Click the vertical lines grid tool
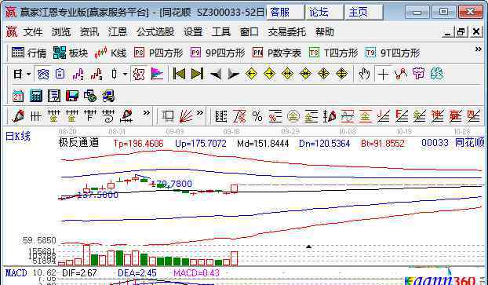The image size is (488, 285). tap(36, 116)
